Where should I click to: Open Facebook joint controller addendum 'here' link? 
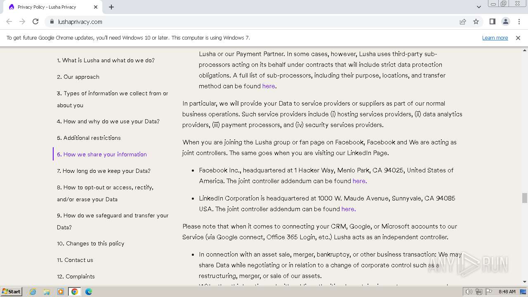[359, 181]
